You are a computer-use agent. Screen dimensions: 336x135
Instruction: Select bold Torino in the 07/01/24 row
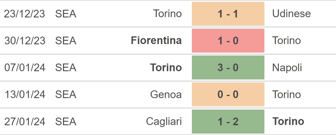click(x=166, y=68)
